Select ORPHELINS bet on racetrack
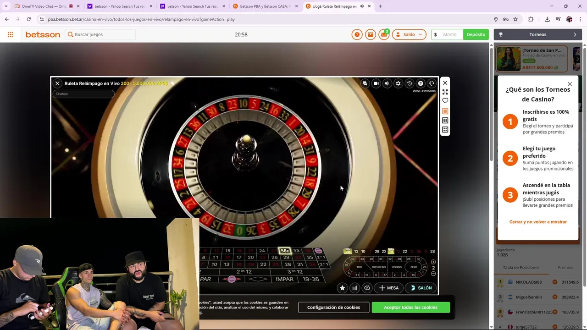The width and height of the screenshot is (587, 330). (x=379, y=267)
